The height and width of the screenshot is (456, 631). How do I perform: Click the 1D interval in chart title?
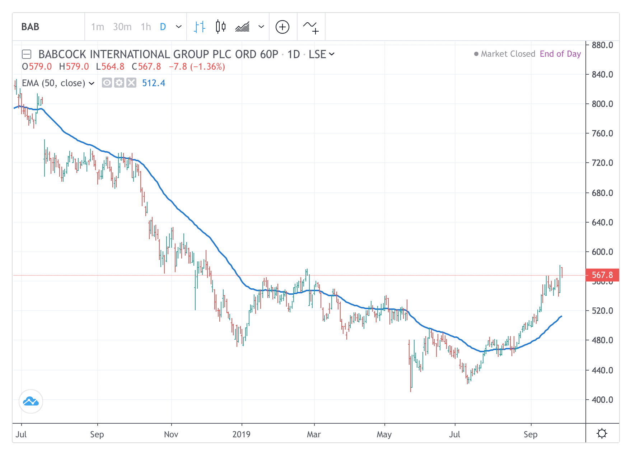294,54
